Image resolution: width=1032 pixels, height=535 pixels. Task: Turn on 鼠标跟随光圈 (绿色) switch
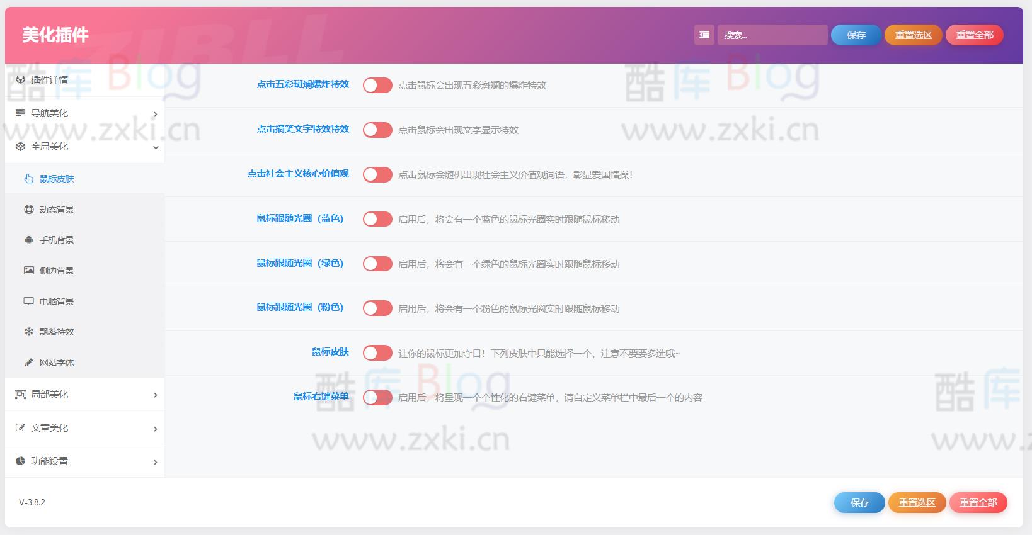click(377, 264)
